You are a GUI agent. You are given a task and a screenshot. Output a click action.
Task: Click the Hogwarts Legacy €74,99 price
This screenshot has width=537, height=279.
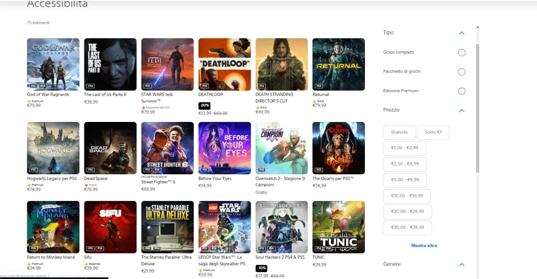click(34, 189)
